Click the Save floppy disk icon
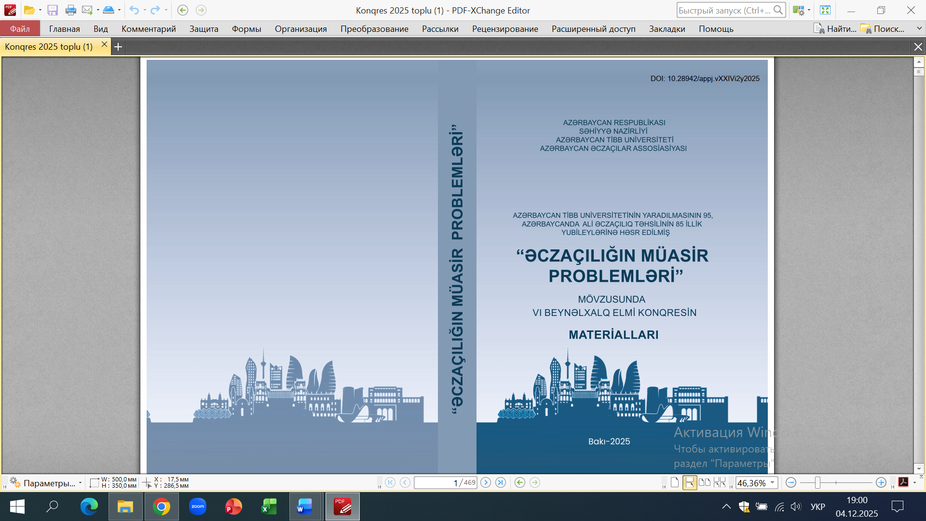The image size is (926, 521). tap(53, 10)
